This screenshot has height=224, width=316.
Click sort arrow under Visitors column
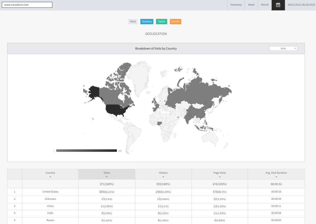coord(163,177)
